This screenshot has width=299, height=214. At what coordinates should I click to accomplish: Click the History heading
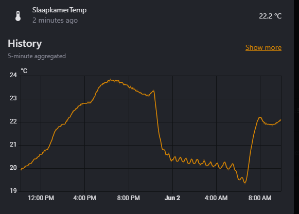25,43
